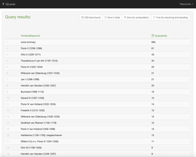Select the 'Frederik II (1212-1250)' cell
The image size is (196, 157).
tap(33, 110)
